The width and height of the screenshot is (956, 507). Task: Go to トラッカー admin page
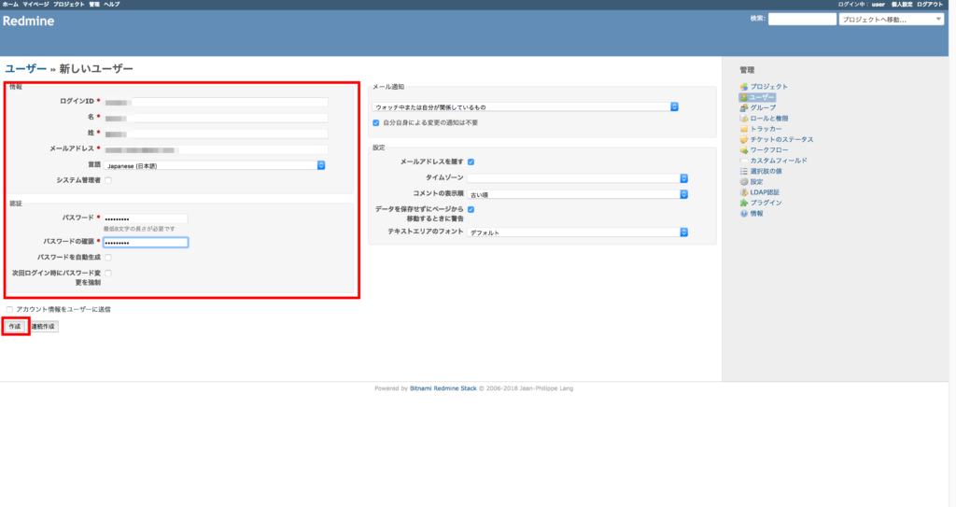pyautogui.click(x=766, y=129)
